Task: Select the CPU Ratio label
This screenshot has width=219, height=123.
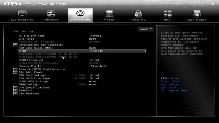Action: 26,39
